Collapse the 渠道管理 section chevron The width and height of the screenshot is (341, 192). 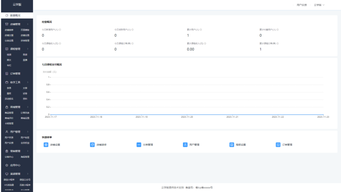[x=28, y=174]
